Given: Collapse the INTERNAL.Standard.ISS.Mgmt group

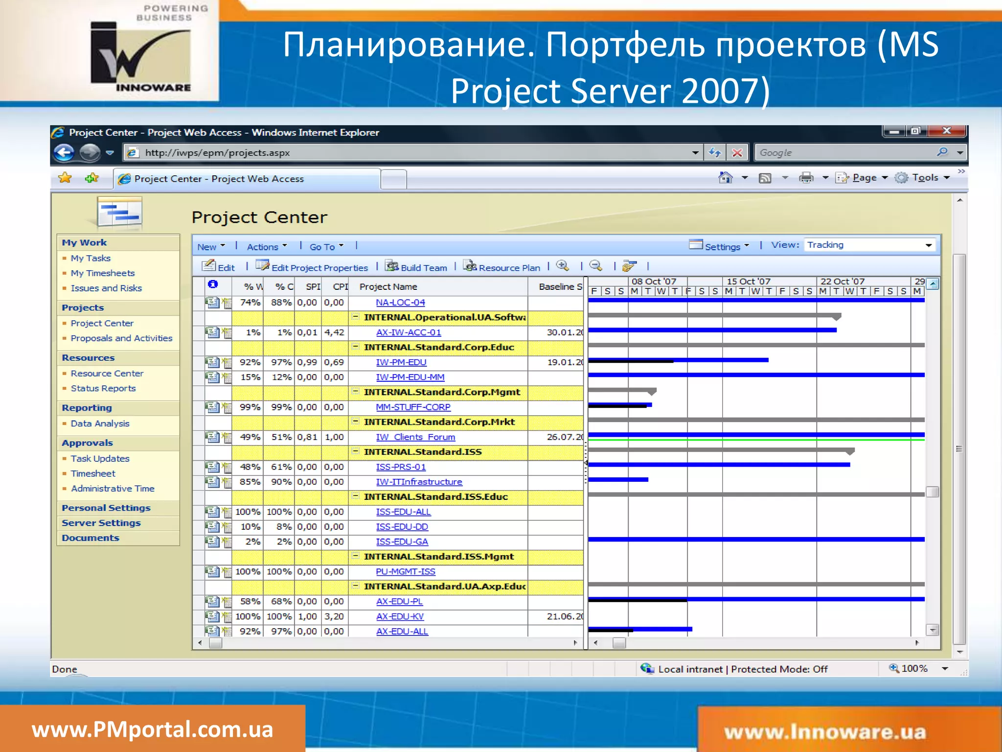Looking at the screenshot, I should coord(356,556).
